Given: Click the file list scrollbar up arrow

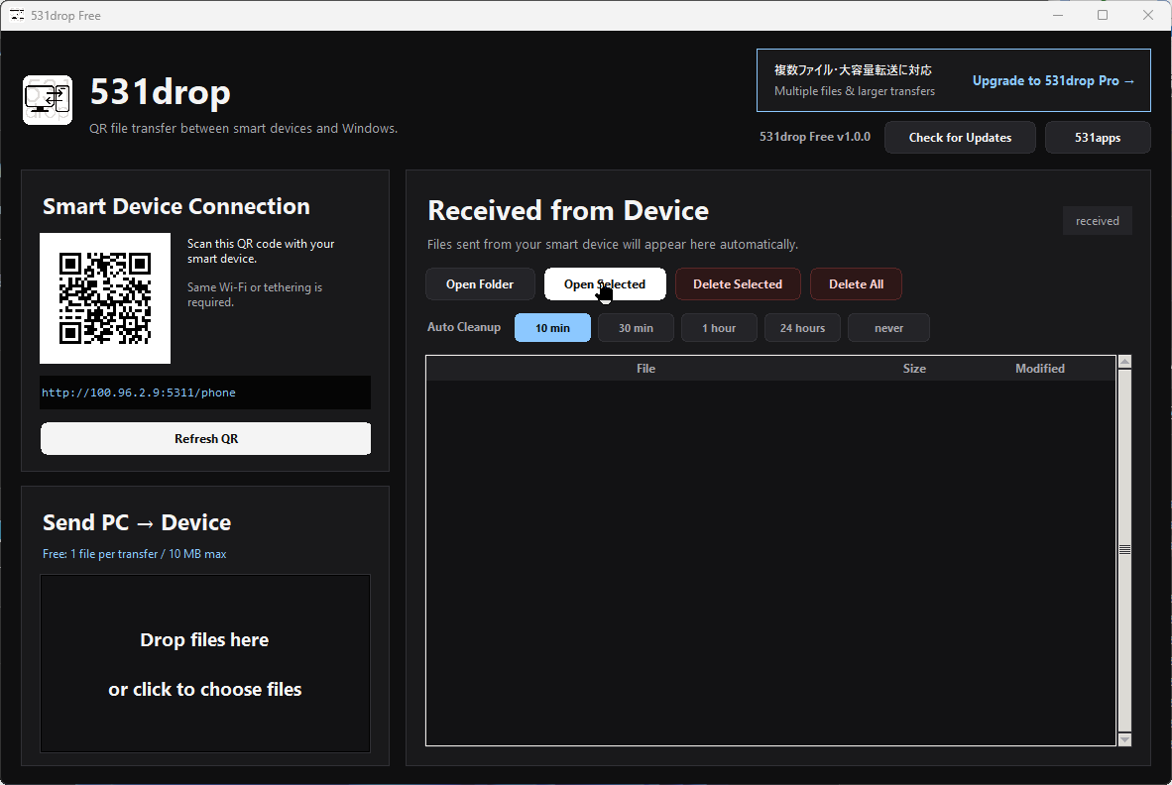Looking at the screenshot, I should pyautogui.click(x=1125, y=362).
